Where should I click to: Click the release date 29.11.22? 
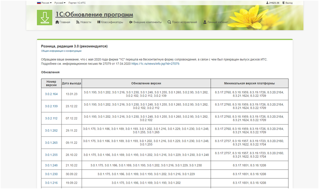71,130
